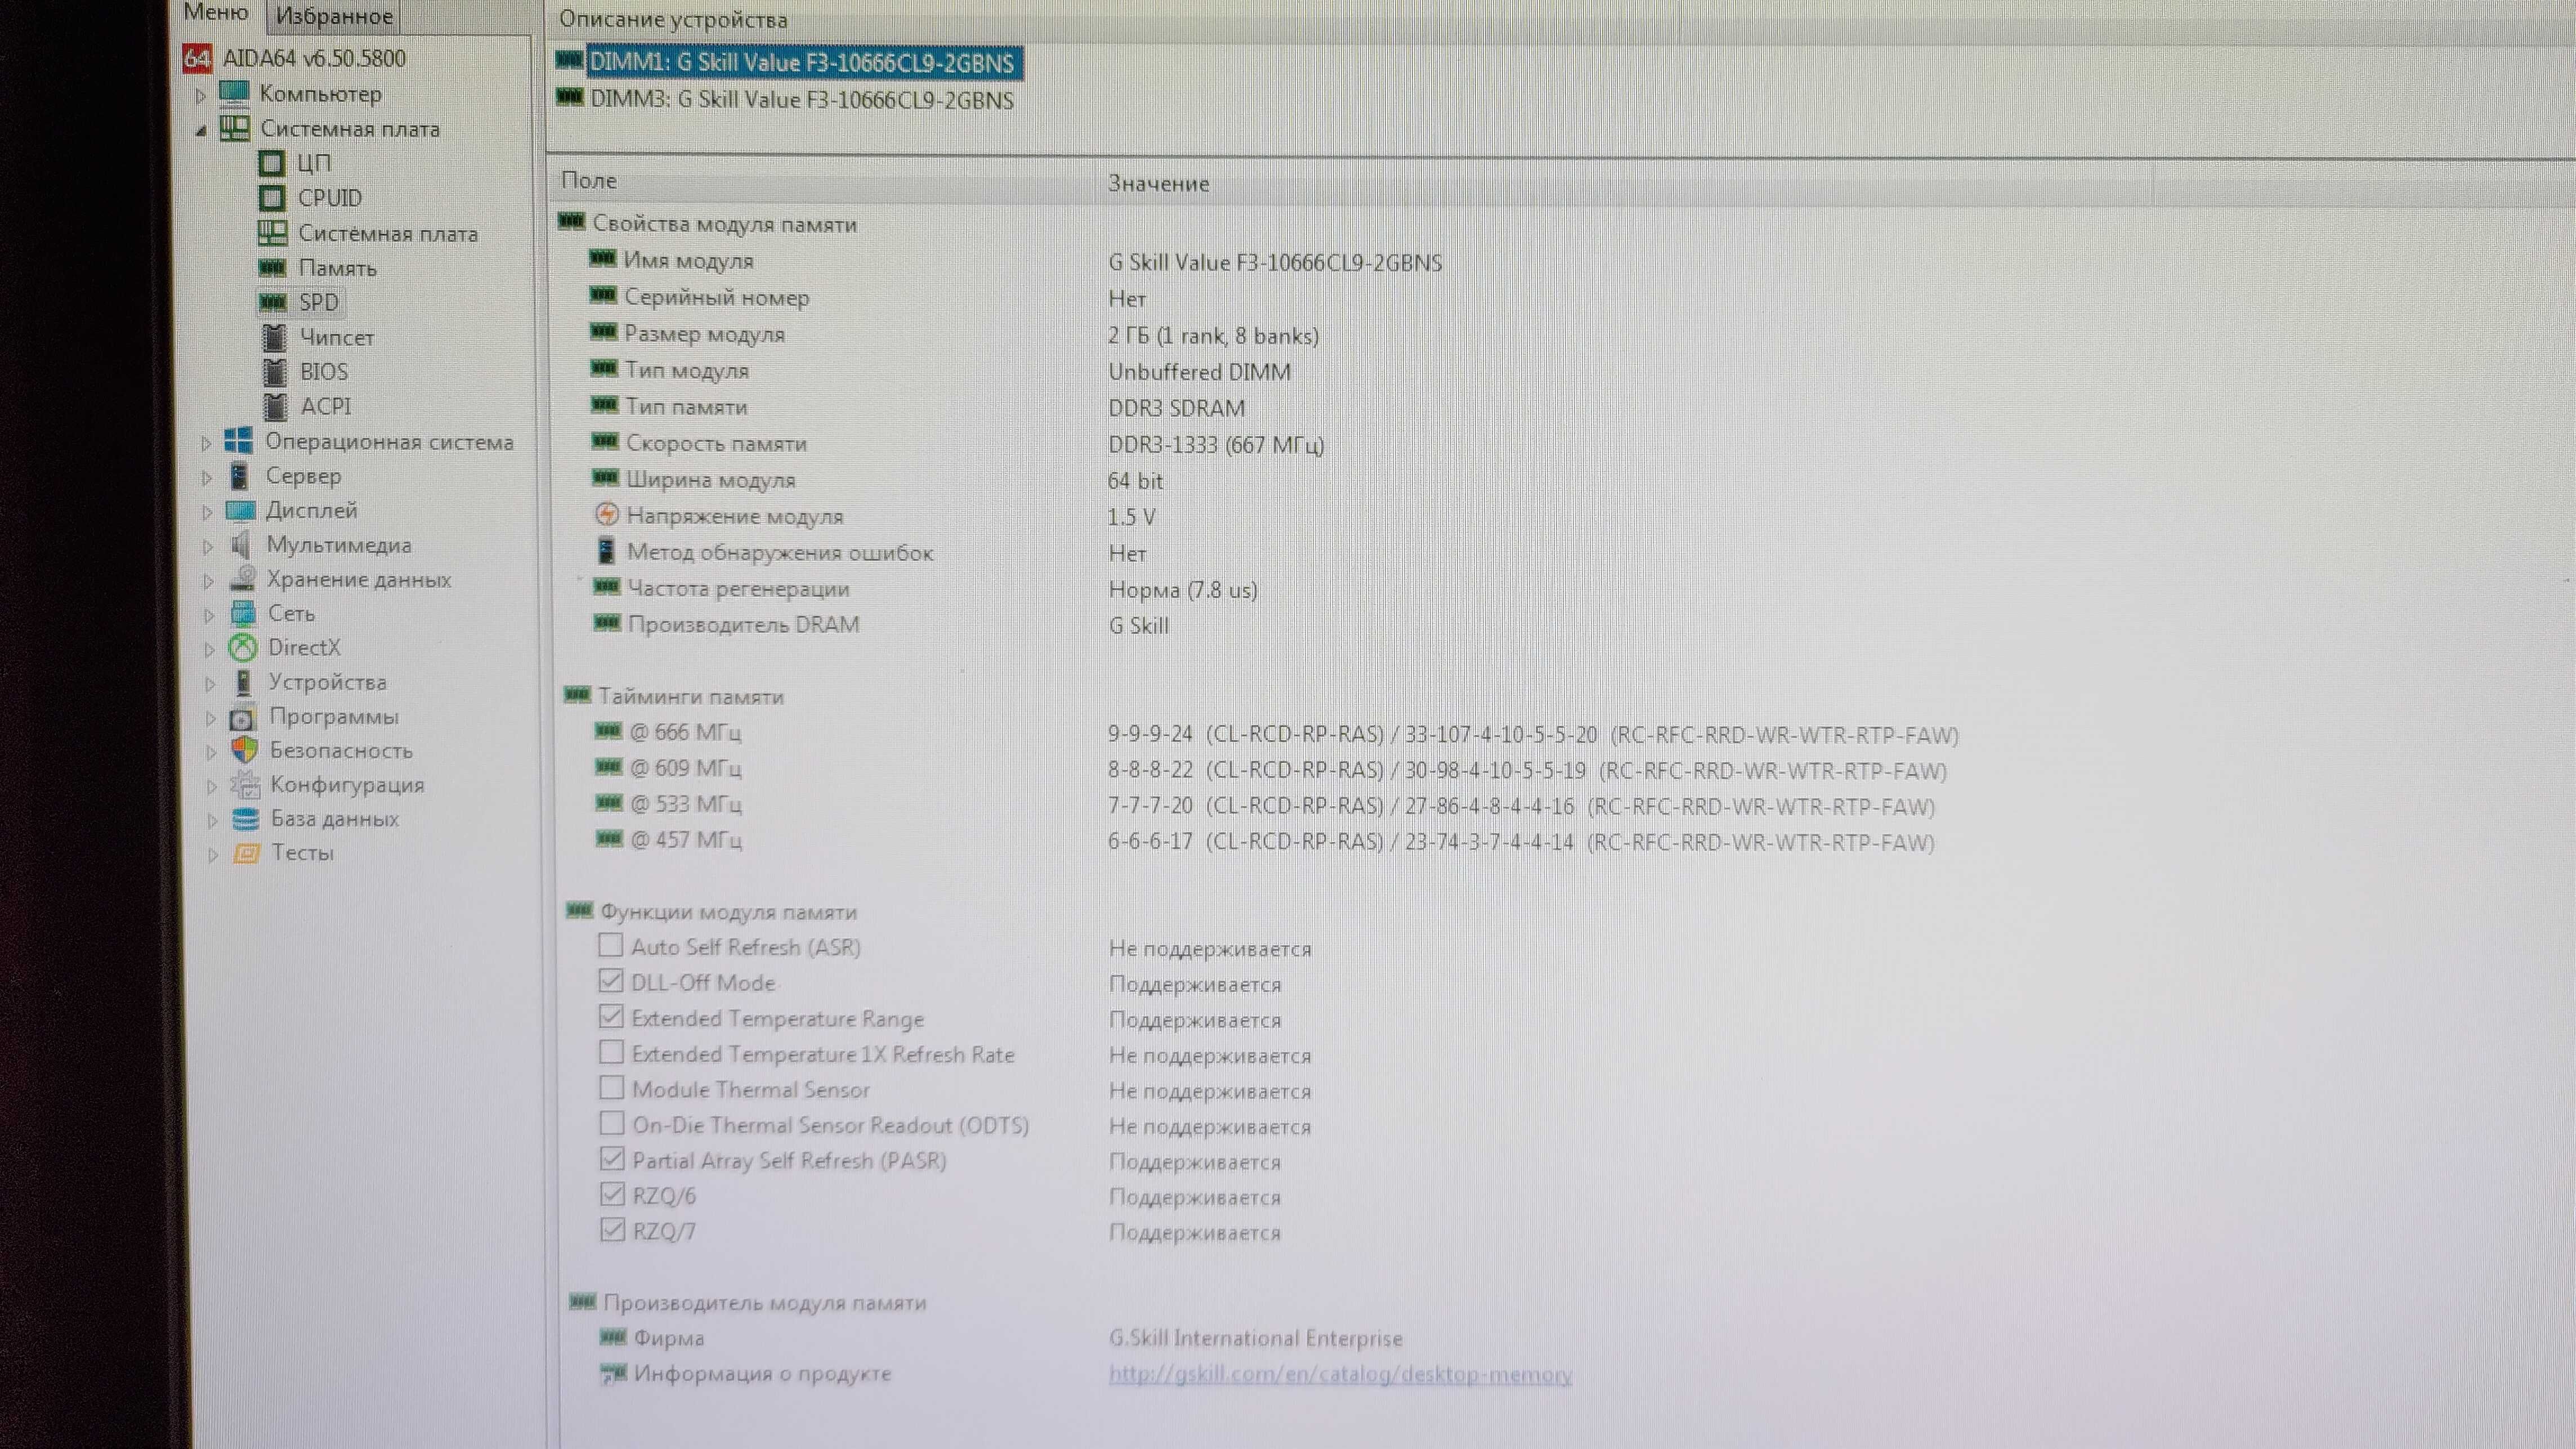Image resolution: width=2576 pixels, height=1449 pixels.
Task: Select the ЦП processor icon
Action: (x=271, y=163)
